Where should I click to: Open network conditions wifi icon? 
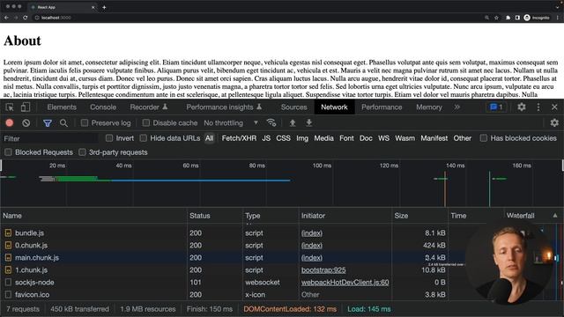pyautogui.click(x=271, y=123)
